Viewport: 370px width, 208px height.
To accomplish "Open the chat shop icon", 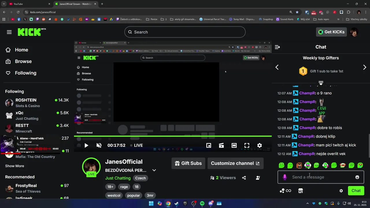I will coord(301,191).
